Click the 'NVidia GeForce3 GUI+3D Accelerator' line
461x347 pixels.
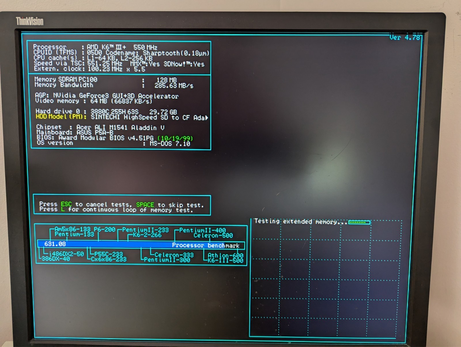(116, 96)
